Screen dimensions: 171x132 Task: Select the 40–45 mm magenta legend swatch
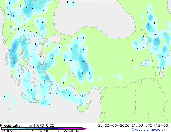pyautogui.click(x=73, y=128)
